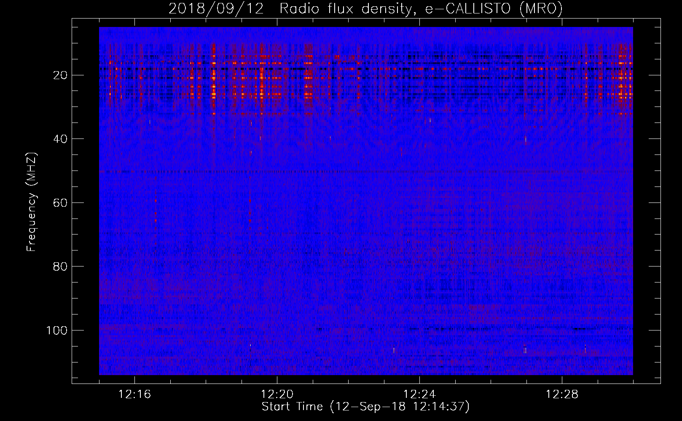Click the 12:28 time tick label
Image resolution: width=682 pixels, height=421 pixels.
[562, 394]
